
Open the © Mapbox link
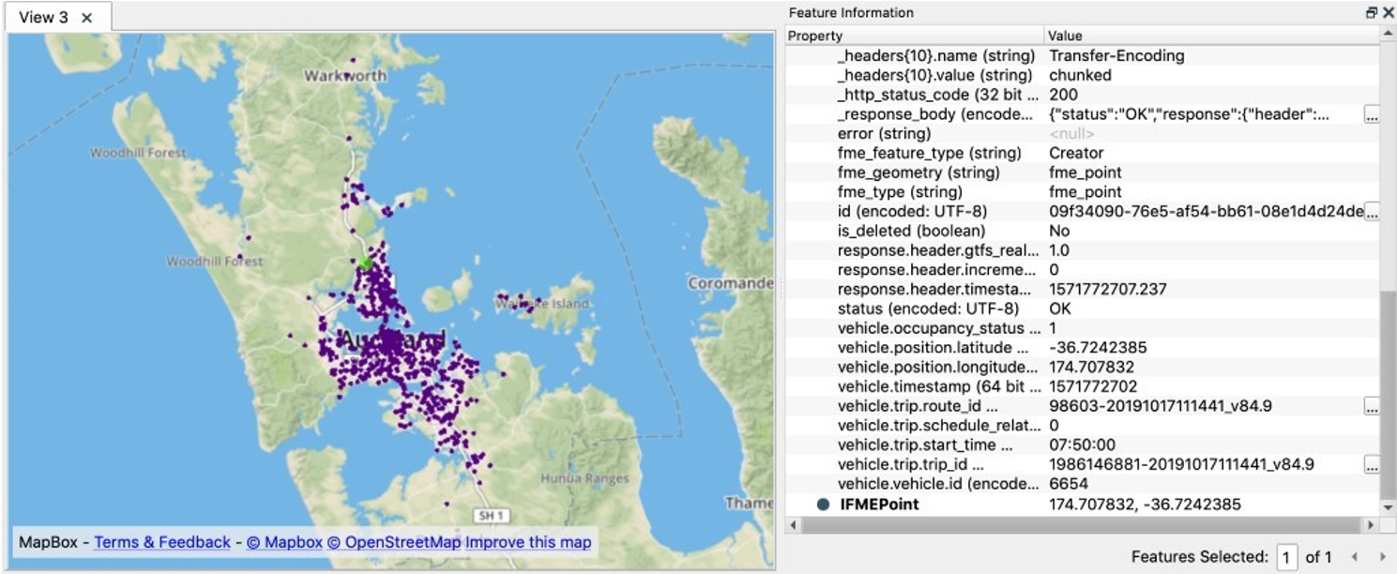[x=284, y=542]
